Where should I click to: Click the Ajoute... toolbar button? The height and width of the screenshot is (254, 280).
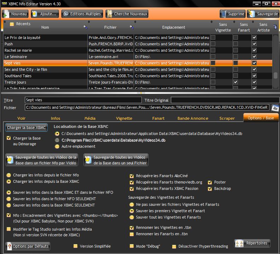pos(45,14)
